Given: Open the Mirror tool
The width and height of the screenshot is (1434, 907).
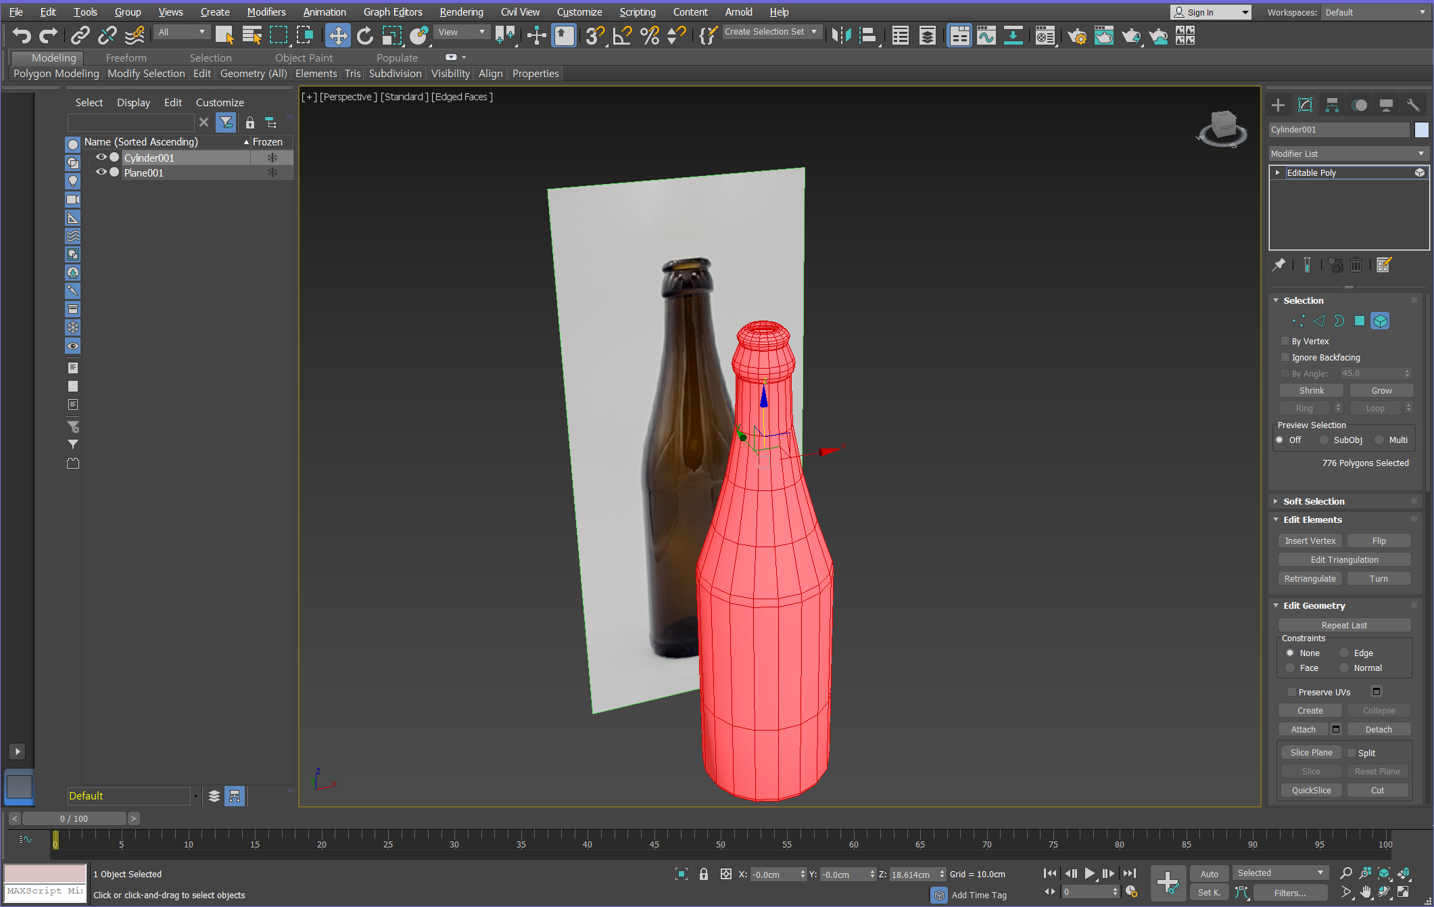Looking at the screenshot, I should pyautogui.click(x=840, y=35).
